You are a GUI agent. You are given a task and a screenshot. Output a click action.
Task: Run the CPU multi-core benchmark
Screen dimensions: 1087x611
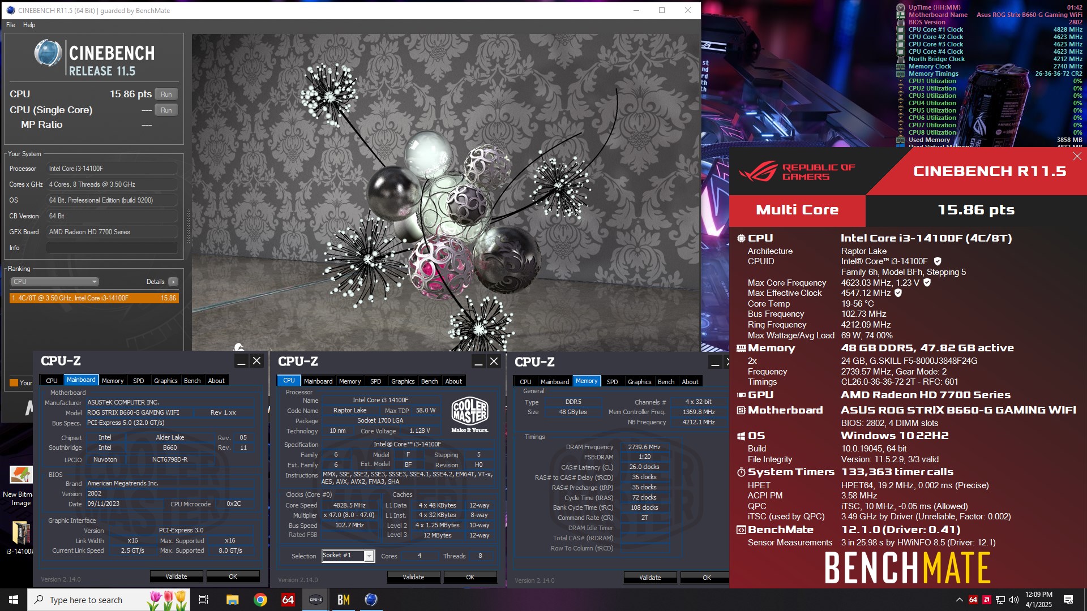(x=166, y=94)
